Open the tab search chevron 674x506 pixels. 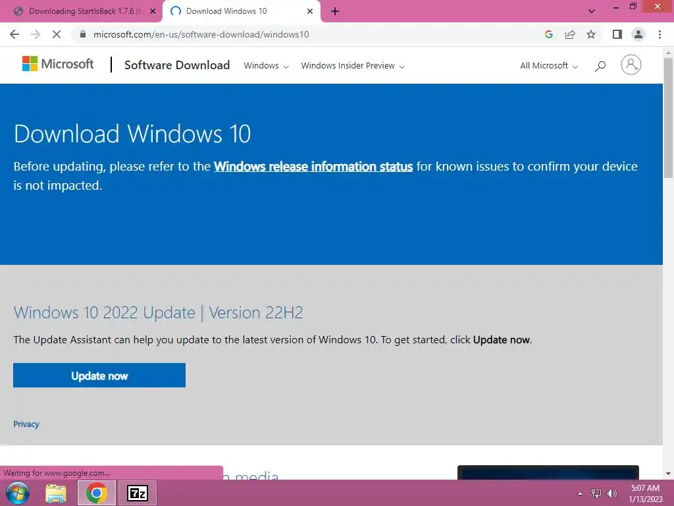point(592,11)
